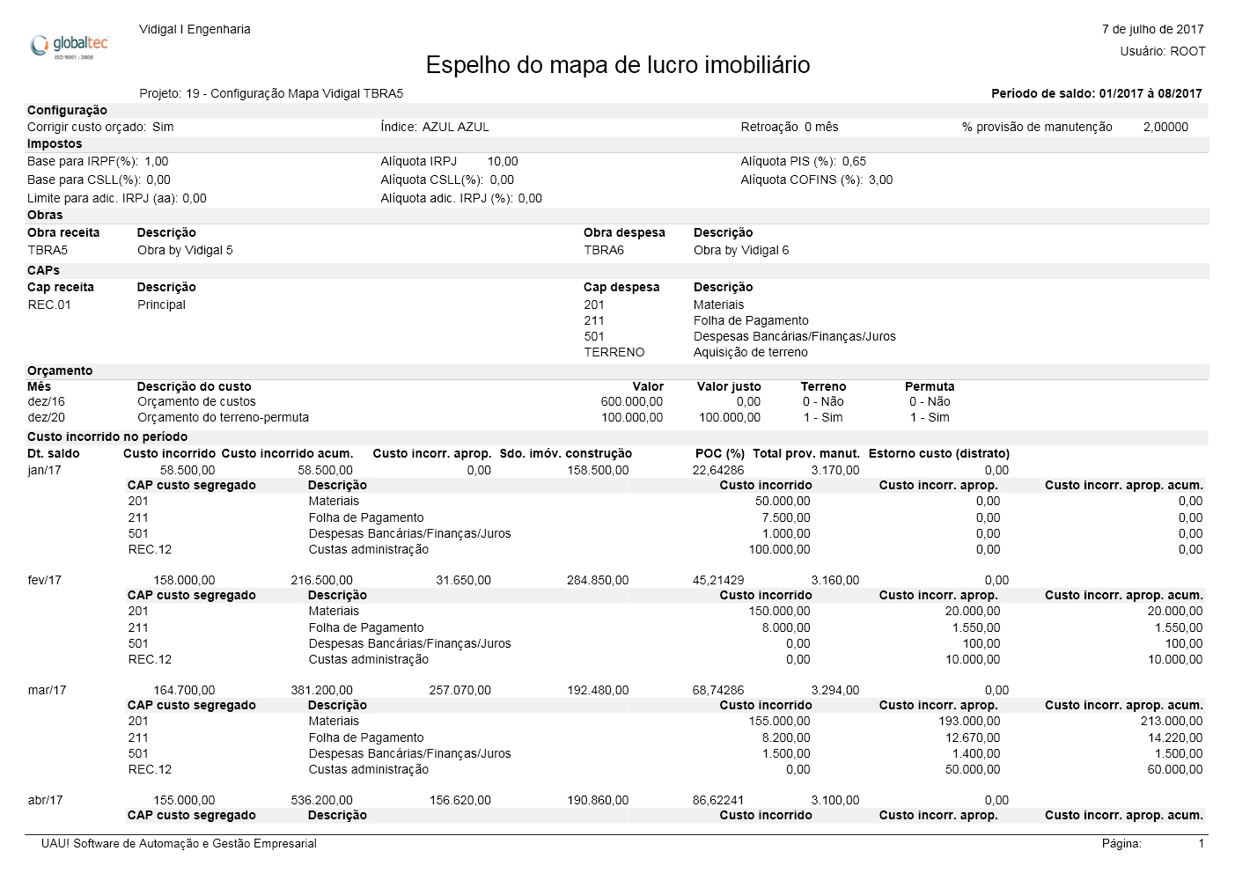The image size is (1235, 873).
Task: Click the cap receita description 'Principal'
Action: (161, 304)
